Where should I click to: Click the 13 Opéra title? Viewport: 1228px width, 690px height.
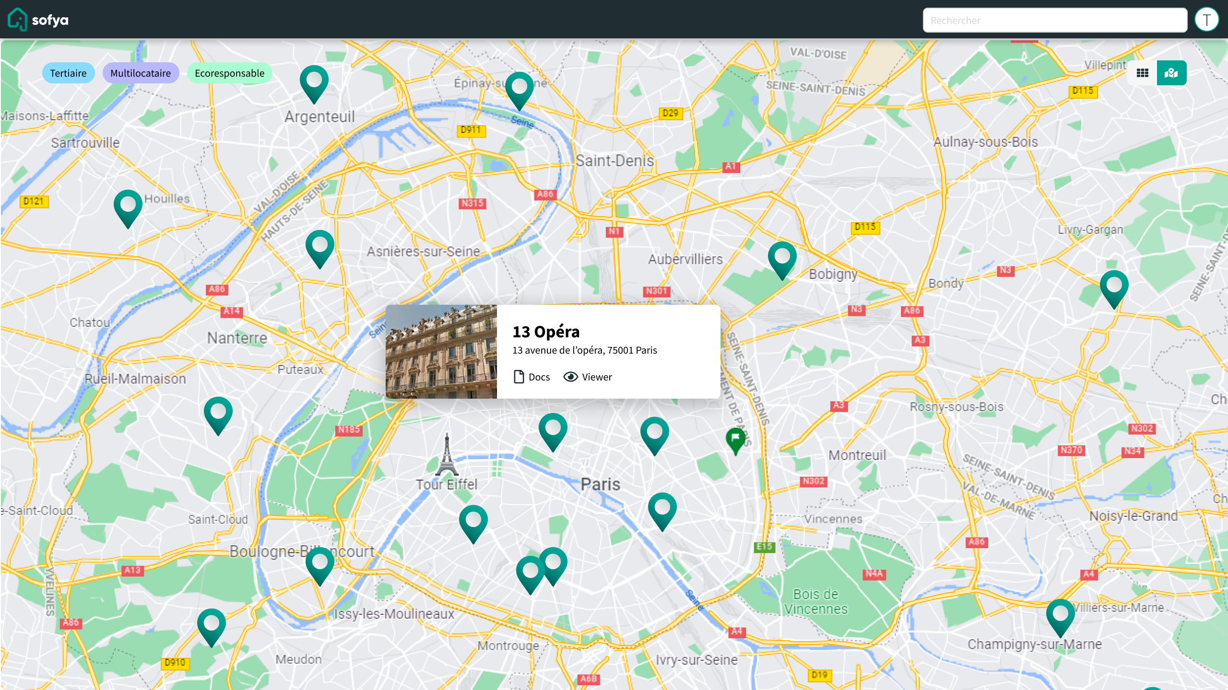click(x=546, y=332)
